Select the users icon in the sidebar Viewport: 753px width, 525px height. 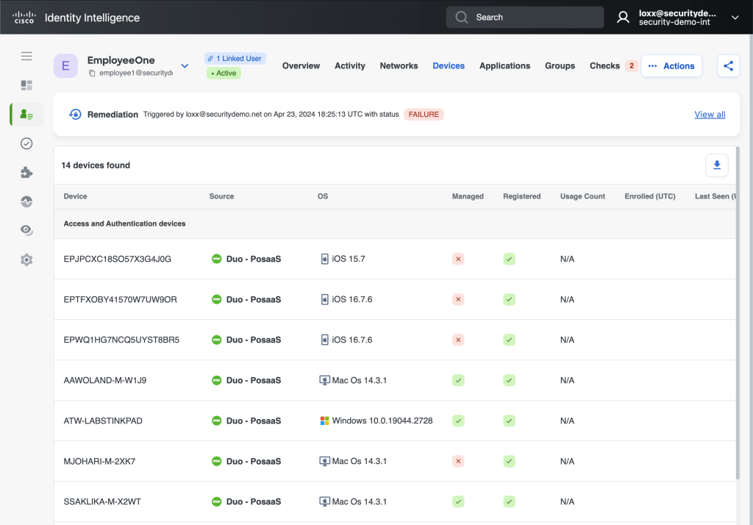point(26,114)
